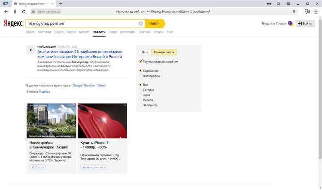Reload the page with the refresh icon
This screenshot has height=190, width=322.
[x=24, y=12]
